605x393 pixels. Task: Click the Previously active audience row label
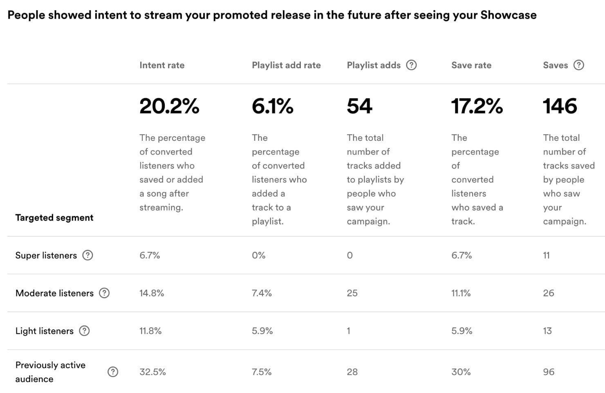[50, 372]
